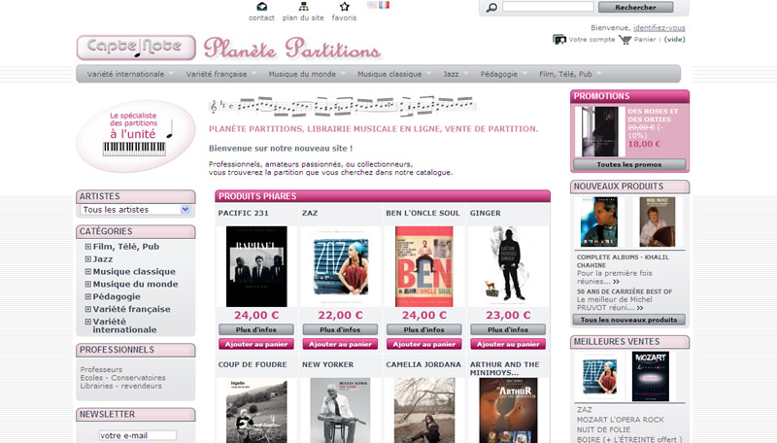Add Ben l'Oncle Soul to panier
Viewport: 777px width, 443px height.
(424, 344)
